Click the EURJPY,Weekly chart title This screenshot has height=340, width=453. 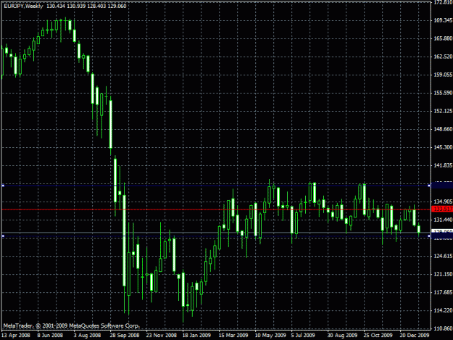pos(23,6)
